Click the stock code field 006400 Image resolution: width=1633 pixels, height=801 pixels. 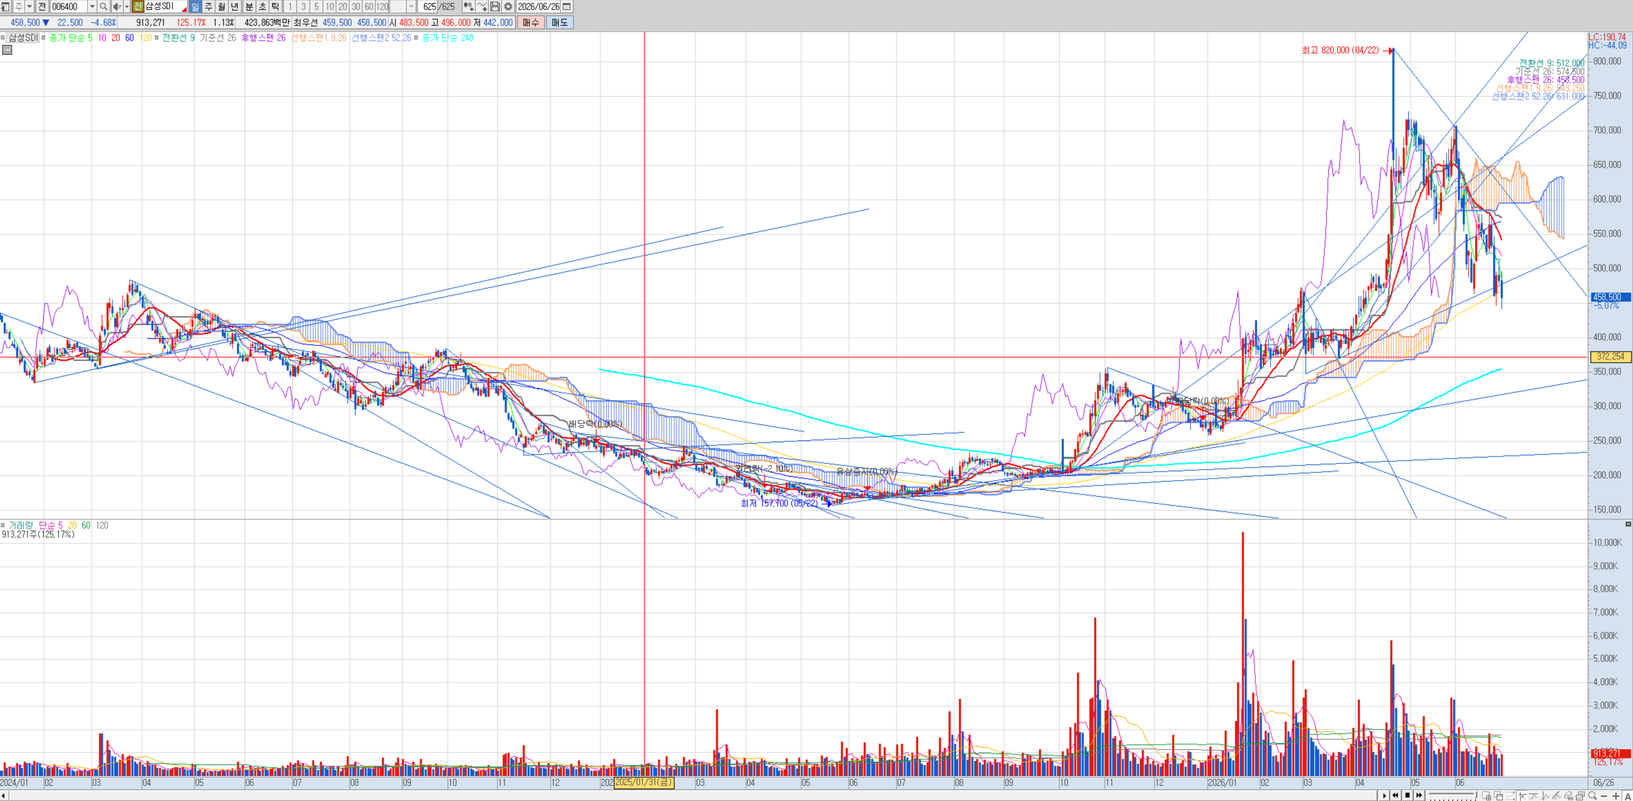(x=69, y=6)
